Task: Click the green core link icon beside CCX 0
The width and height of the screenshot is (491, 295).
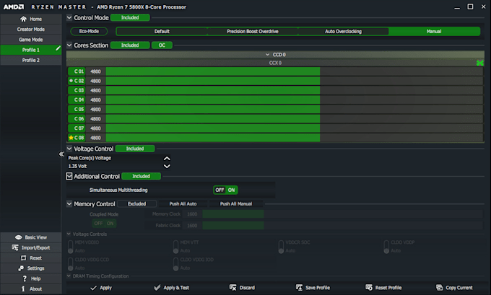Action: pos(480,63)
